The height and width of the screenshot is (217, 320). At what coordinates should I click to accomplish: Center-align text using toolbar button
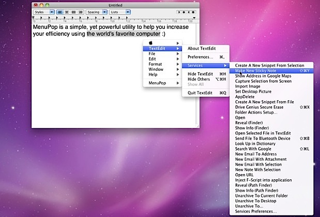click(67, 12)
